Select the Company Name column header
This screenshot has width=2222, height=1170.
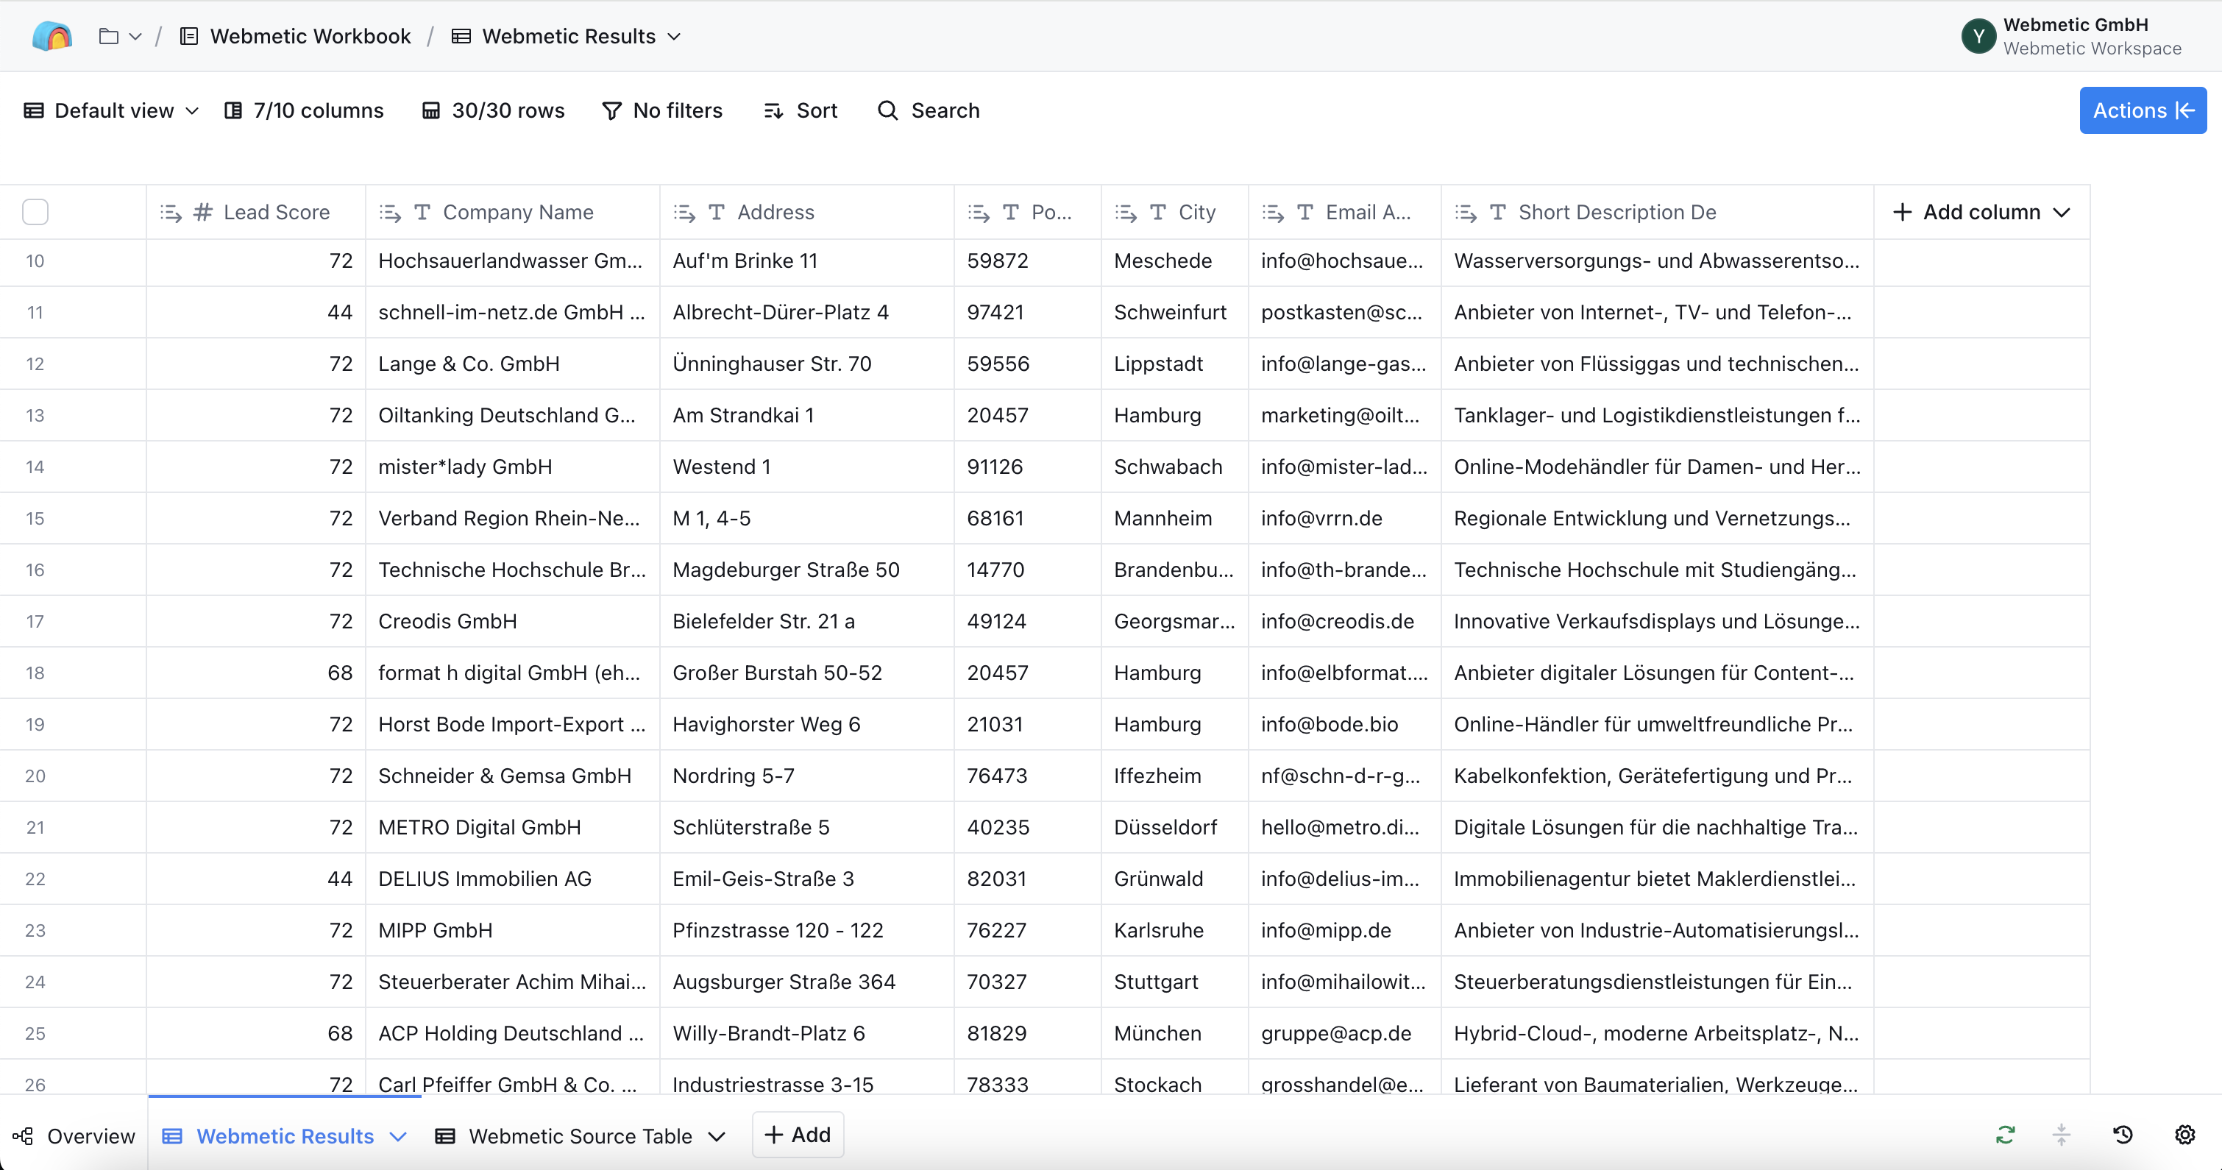pos(514,212)
